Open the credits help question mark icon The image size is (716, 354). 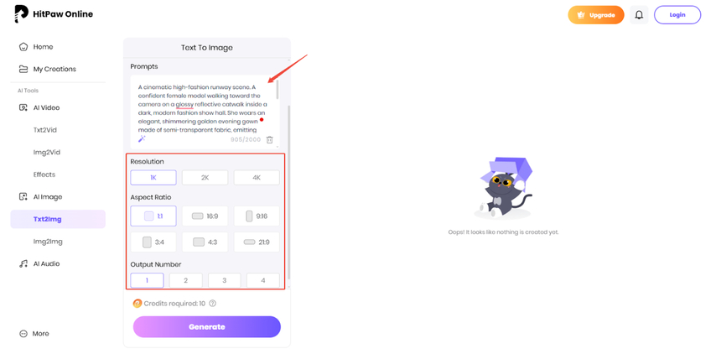point(212,304)
